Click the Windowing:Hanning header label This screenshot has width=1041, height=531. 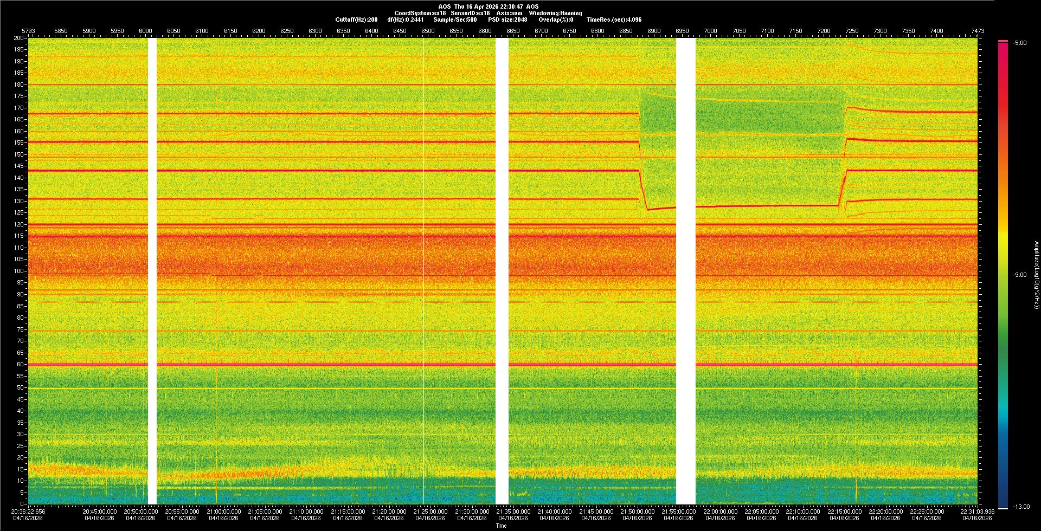(x=555, y=13)
